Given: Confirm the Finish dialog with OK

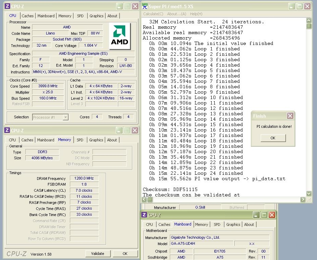Looking at the screenshot, I should click(273, 138).
